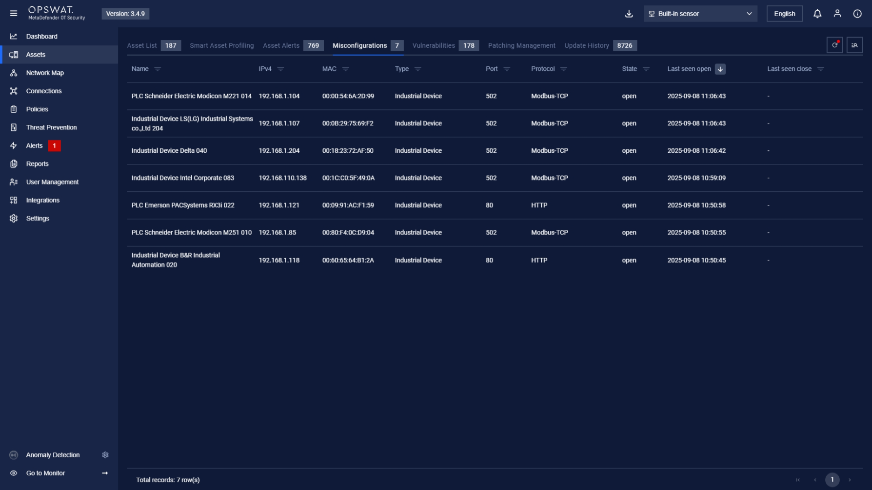Filter the Last seen close column
This screenshot has height=490, width=872.
(x=821, y=69)
